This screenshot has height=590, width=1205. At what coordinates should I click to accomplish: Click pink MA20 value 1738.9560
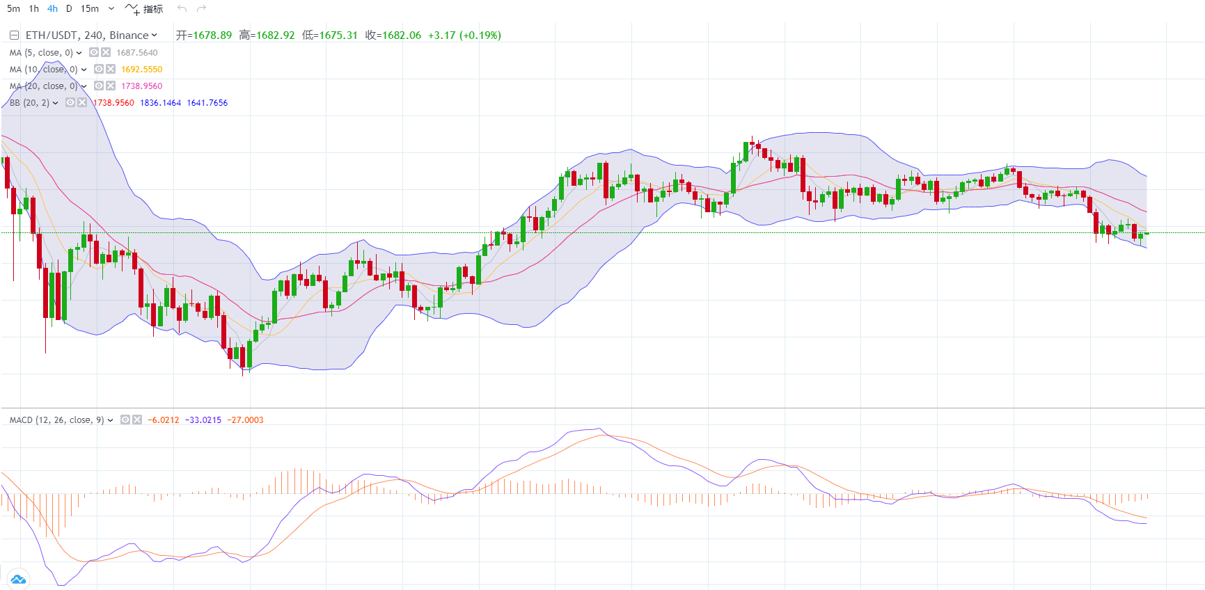click(142, 86)
